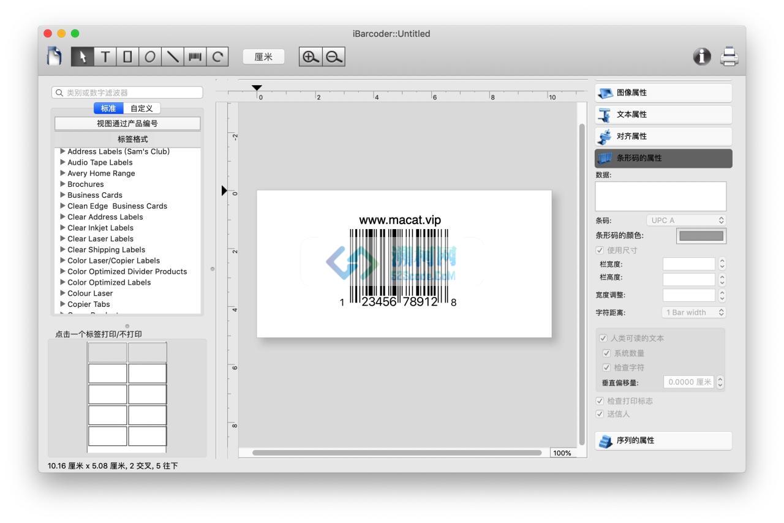Click 视图通过产品编号 button

coord(127,124)
